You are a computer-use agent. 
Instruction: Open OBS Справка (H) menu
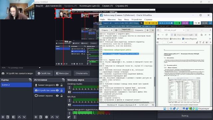[x=121, y=6]
